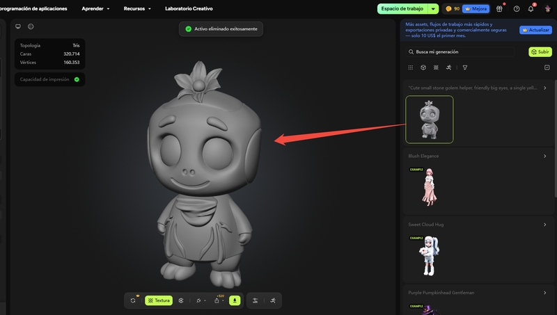
Task: Click the regenerate icon in bottom toolbar
Action: tap(133, 300)
